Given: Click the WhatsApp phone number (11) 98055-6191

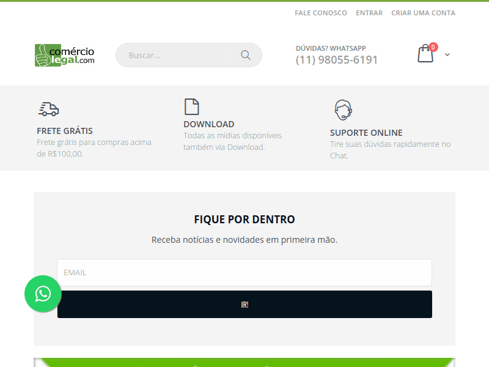Looking at the screenshot, I should click(x=336, y=60).
